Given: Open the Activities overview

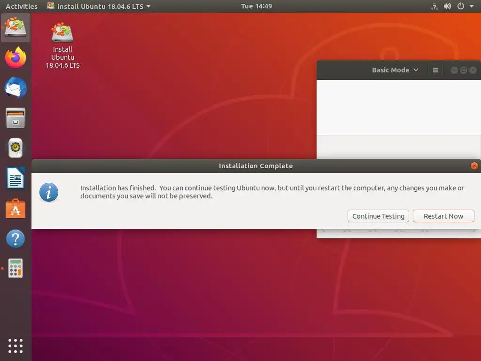Looking at the screenshot, I should tap(22, 6).
